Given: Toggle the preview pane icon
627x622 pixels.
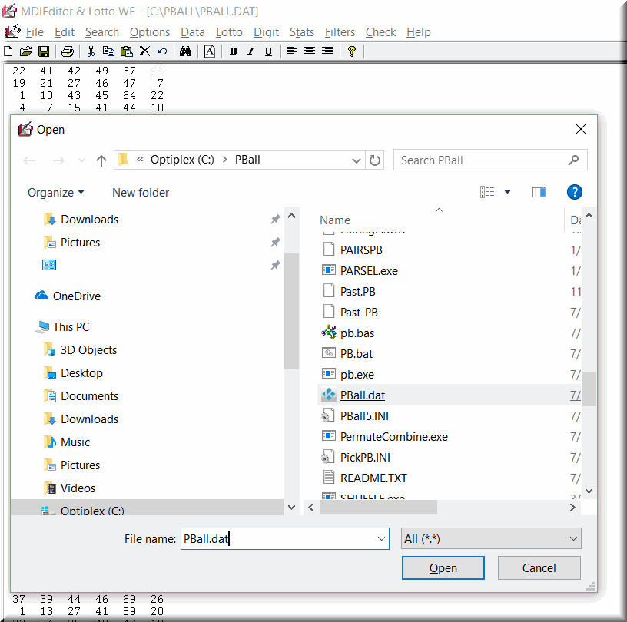Looking at the screenshot, I should coord(539,192).
